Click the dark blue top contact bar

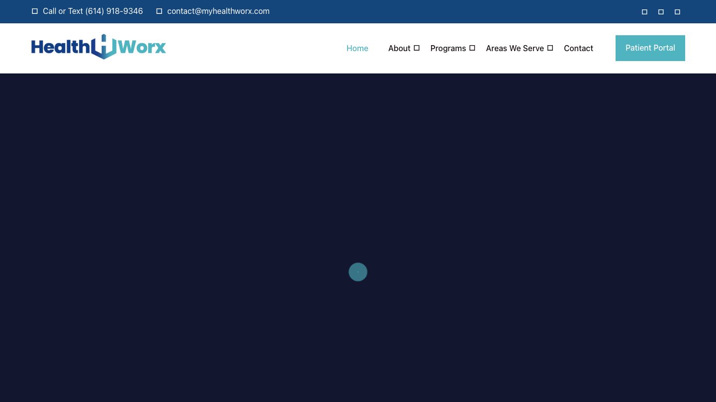coord(447,11)
